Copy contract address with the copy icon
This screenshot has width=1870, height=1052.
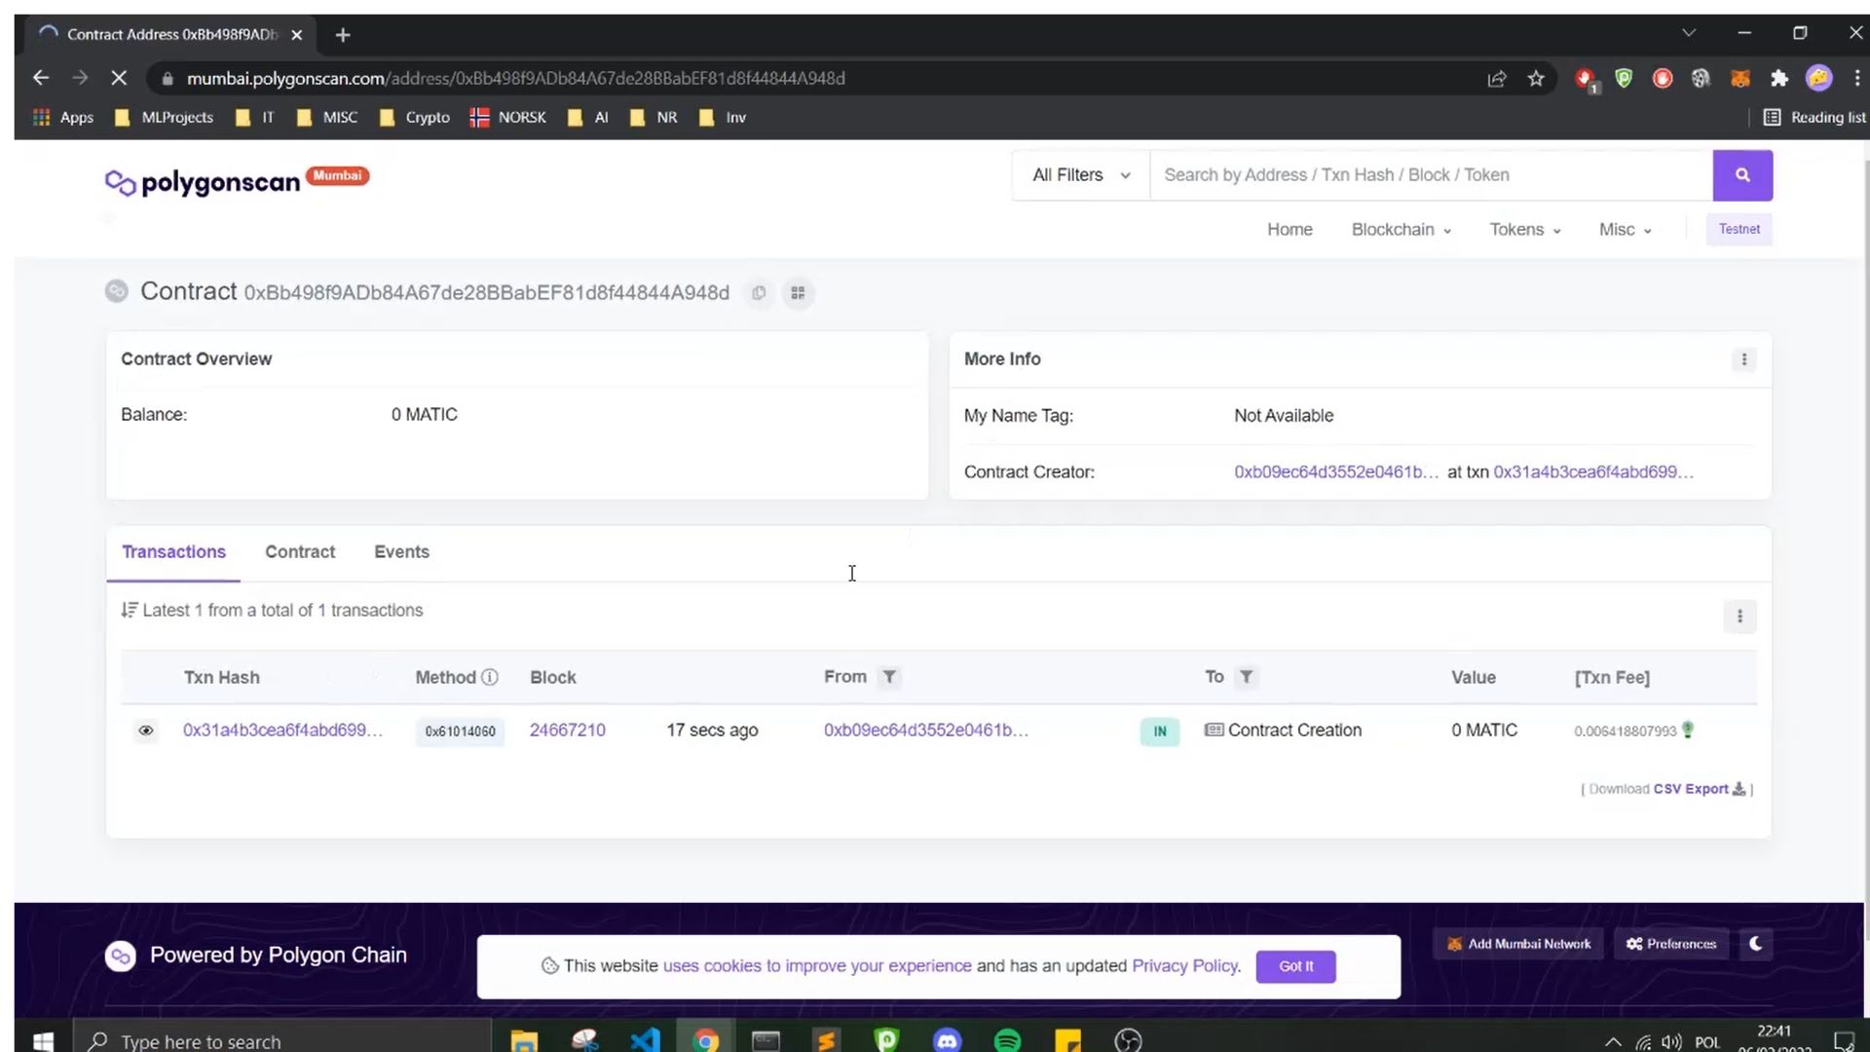pyautogui.click(x=759, y=293)
